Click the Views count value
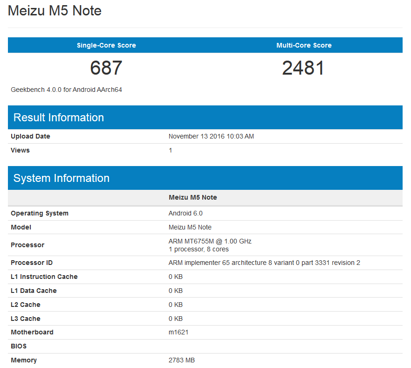The height and width of the screenshot is (368, 411). pos(170,150)
